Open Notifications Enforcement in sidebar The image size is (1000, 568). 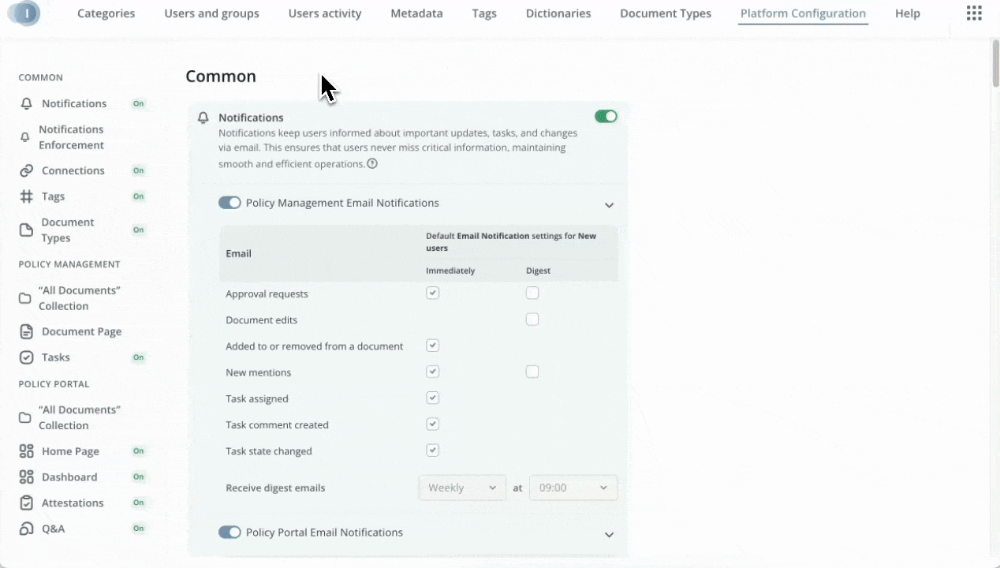tap(71, 137)
